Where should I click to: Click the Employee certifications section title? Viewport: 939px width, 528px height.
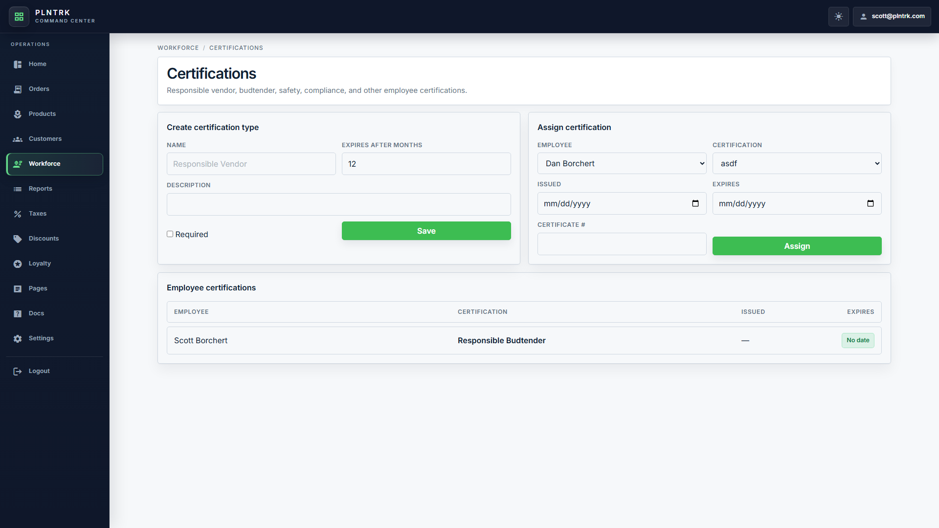tap(211, 287)
